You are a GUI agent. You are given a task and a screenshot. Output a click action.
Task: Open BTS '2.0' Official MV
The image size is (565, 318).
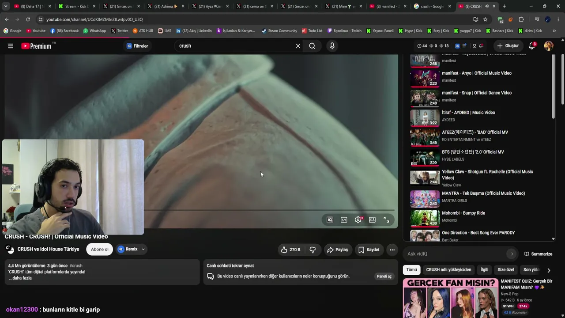click(x=473, y=152)
